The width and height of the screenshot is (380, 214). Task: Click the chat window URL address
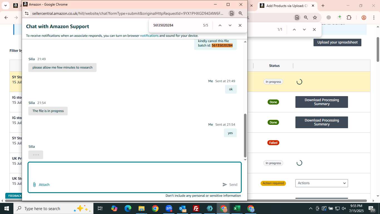point(128,13)
